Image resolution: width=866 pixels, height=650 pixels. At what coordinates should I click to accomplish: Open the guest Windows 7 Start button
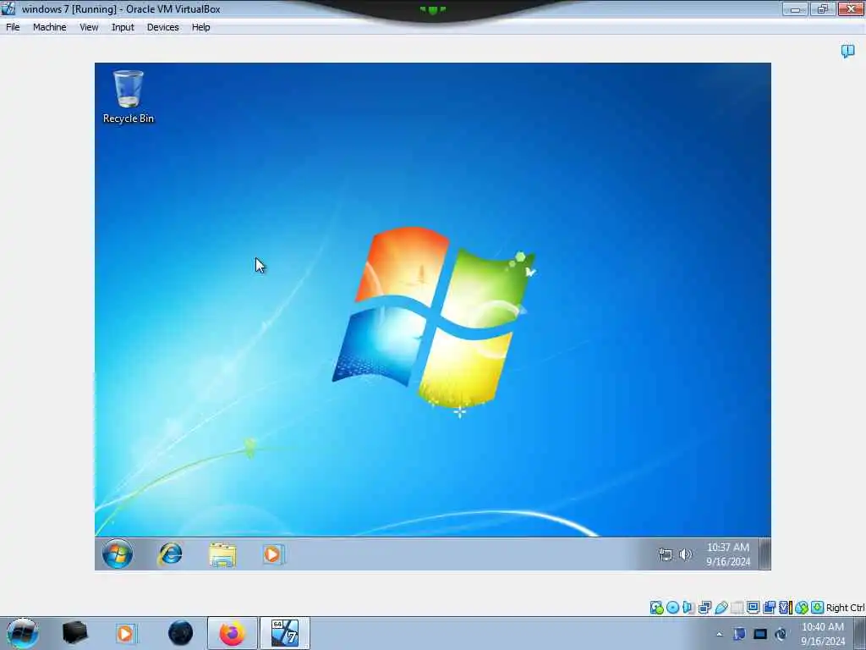tap(118, 554)
